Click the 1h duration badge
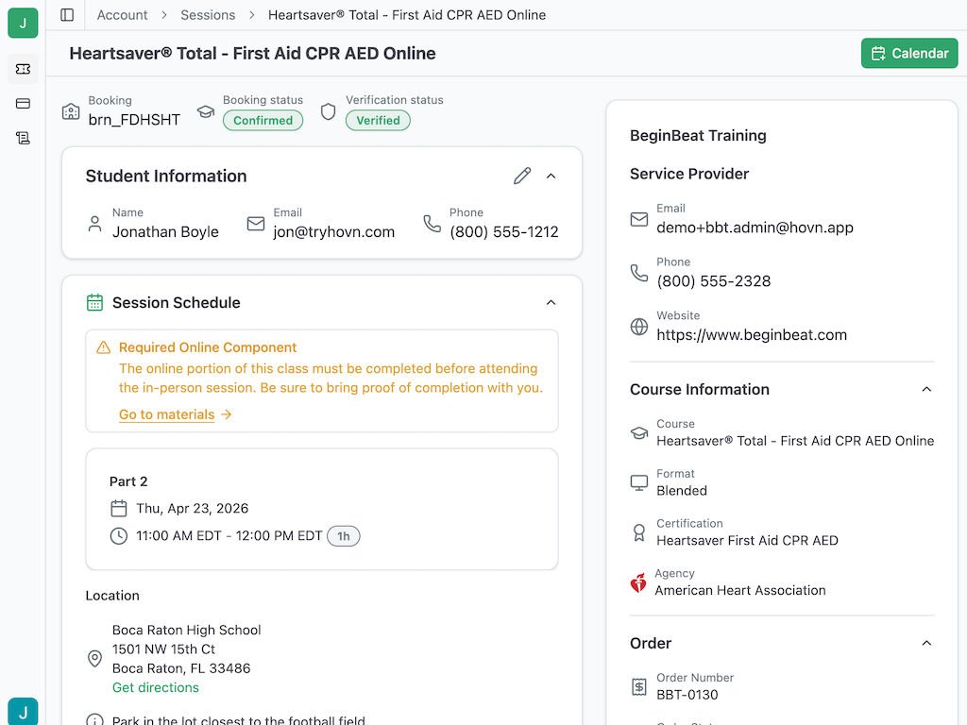This screenshot has width=967, height=725. click(x=344, y=536)
